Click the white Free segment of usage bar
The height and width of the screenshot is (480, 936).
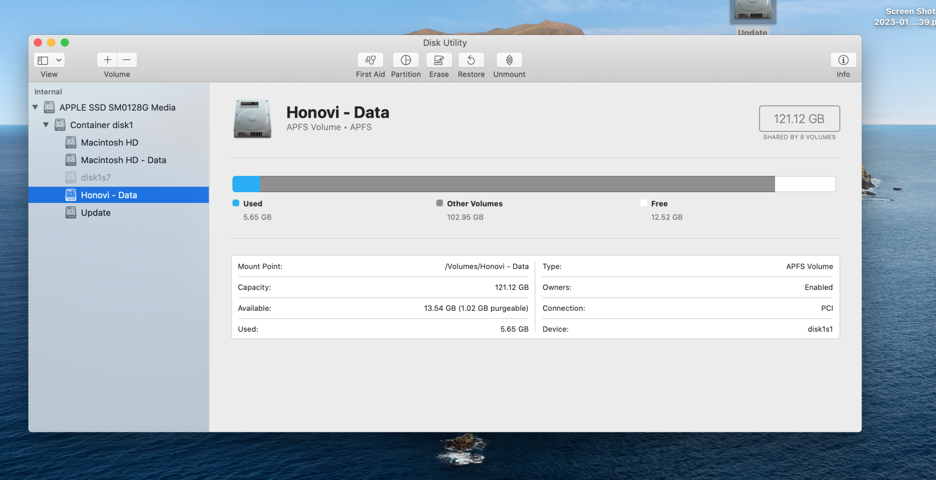click(805, 184)
